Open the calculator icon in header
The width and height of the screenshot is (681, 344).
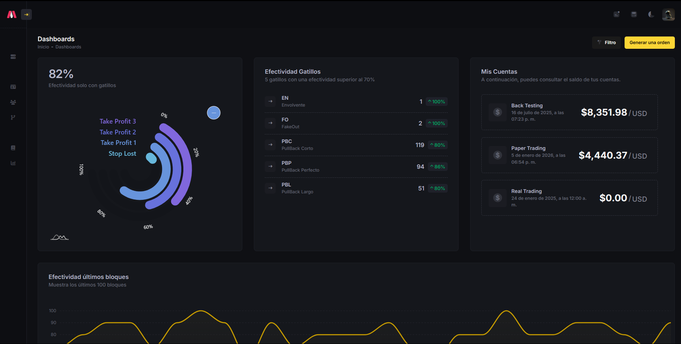(x=634, y=14)
